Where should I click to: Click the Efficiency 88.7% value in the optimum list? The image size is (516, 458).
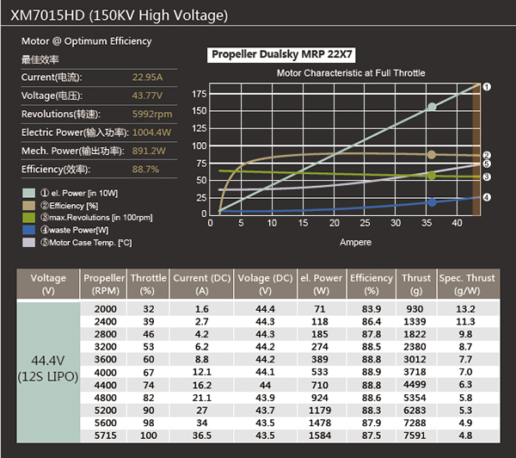[145, 170]
